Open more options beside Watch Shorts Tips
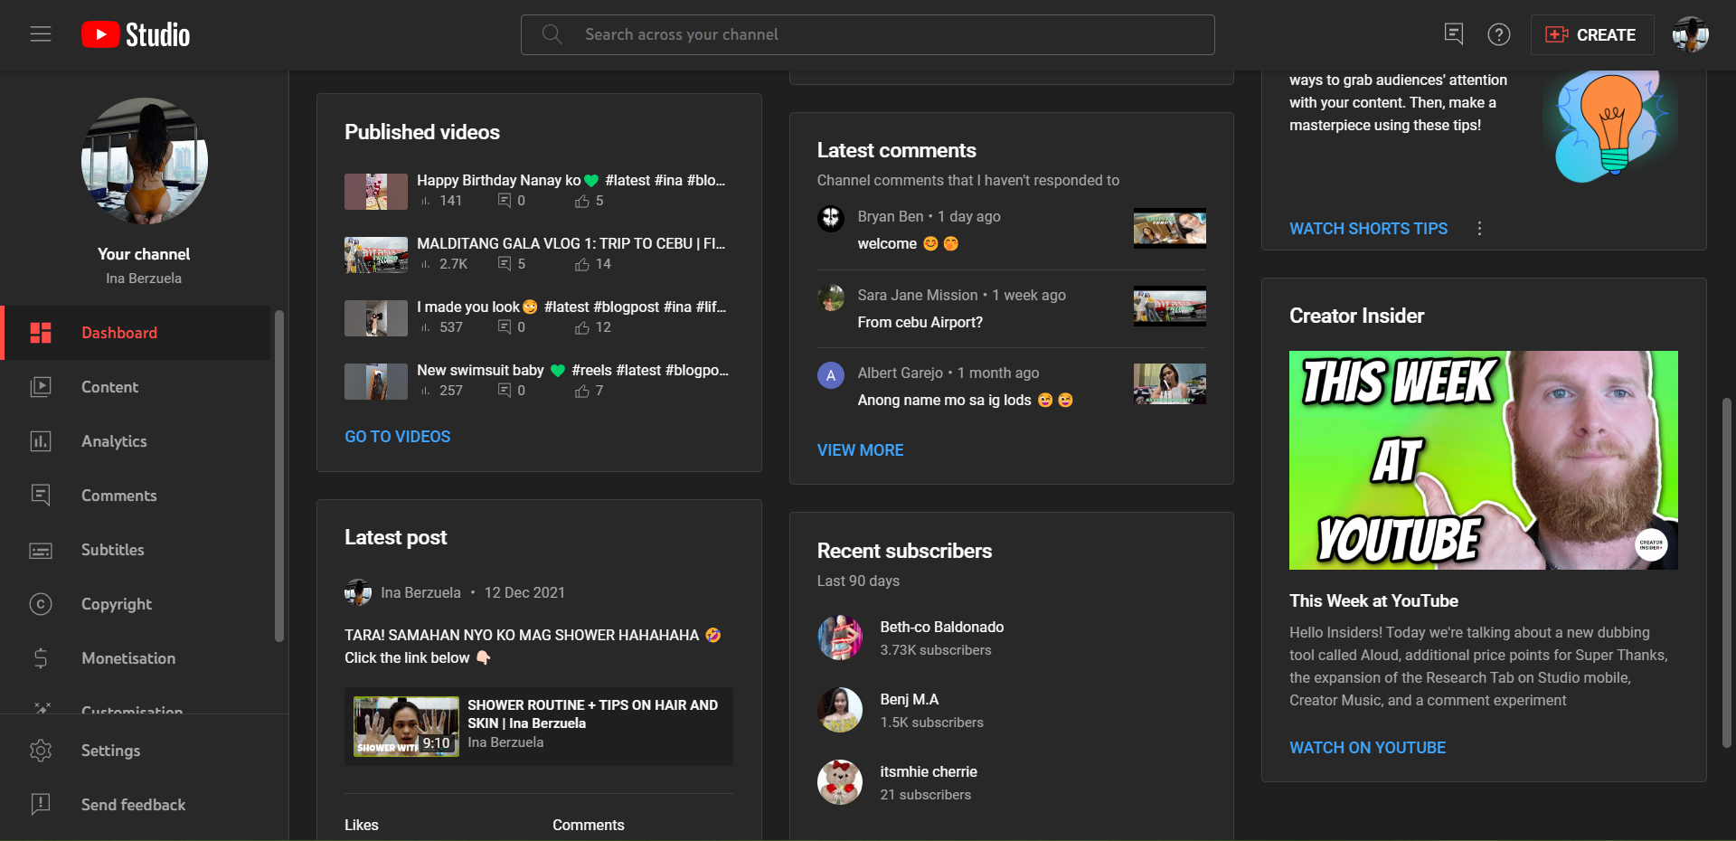Image resolution: width=1736 pixels, height=841 pixels. click(x=1479, y=229)
